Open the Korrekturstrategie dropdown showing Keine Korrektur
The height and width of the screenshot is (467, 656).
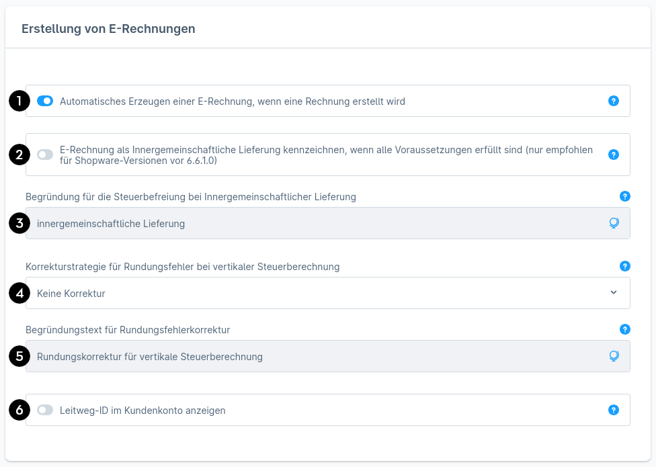323,293
